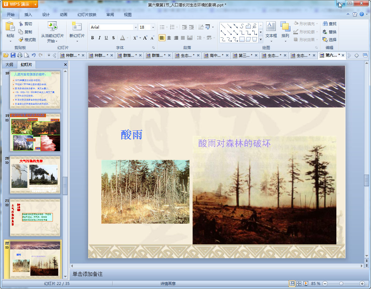Click the zoom slider handle
371x289 pixels.
[x=341, y=284]
